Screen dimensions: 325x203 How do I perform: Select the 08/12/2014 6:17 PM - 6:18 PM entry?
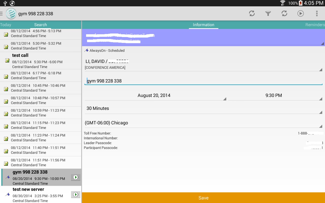pos(41,75)
